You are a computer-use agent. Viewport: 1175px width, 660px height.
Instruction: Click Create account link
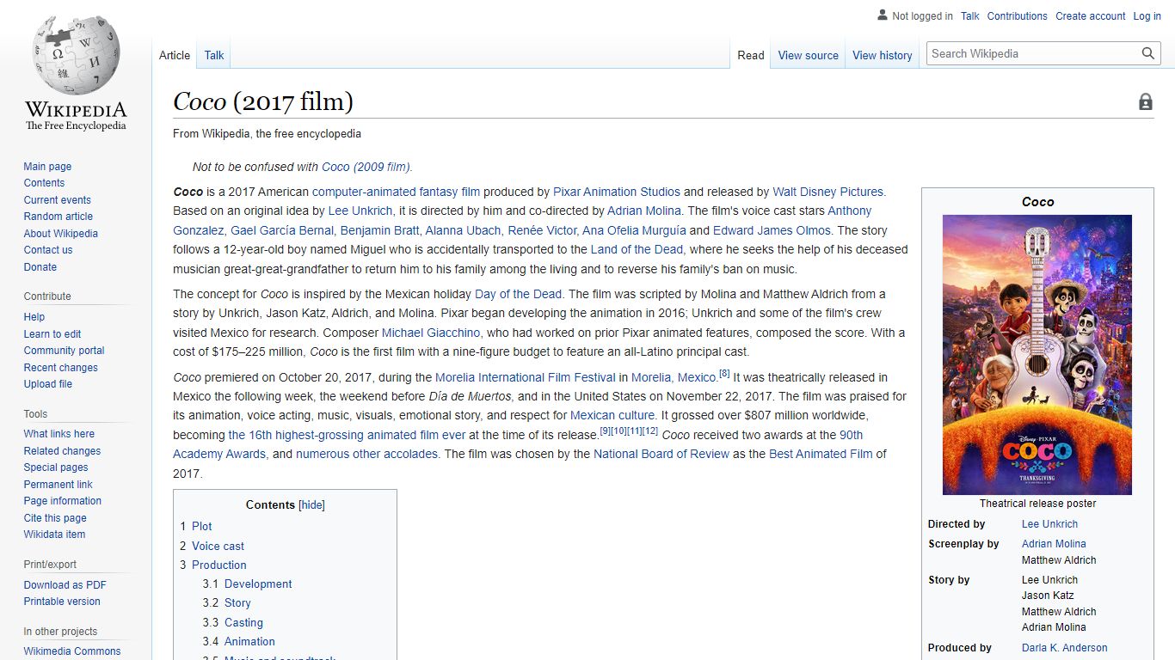(1090, 16)
